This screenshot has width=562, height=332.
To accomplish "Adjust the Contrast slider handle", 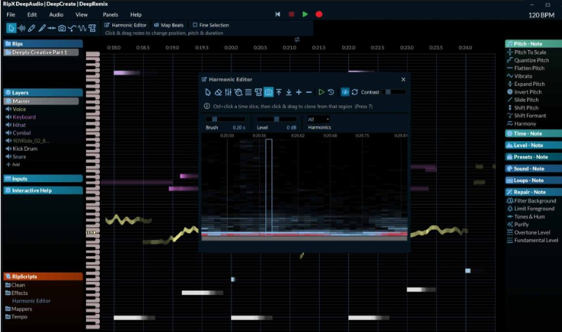I will tap(387, 92).
